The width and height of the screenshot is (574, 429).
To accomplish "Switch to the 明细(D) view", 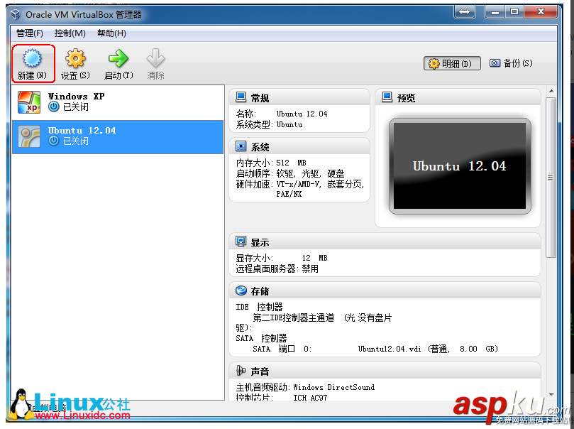I will (452, 63).
